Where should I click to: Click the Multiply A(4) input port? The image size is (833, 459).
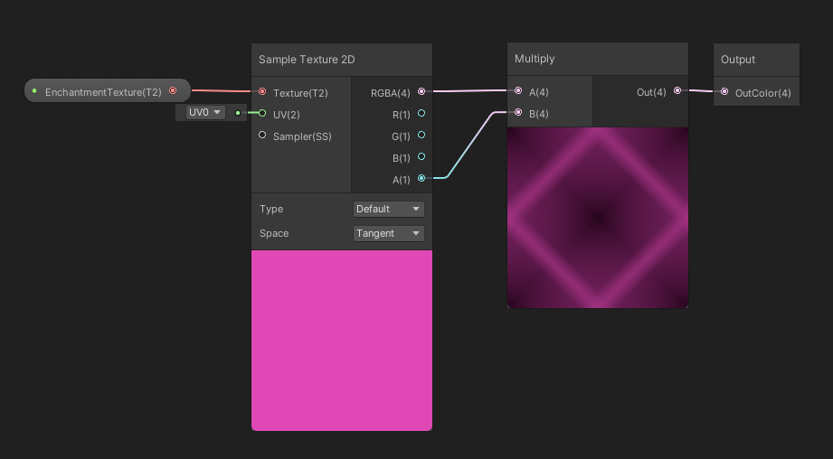coord(518,91)
